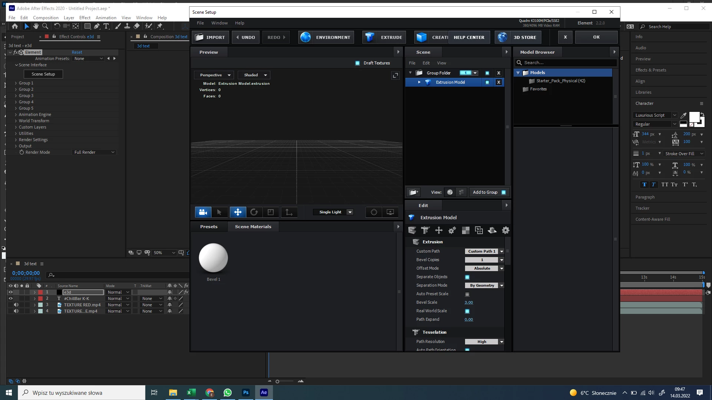Click the Extrude toolbar icon
Screen dimensions: 712x400
369,37
